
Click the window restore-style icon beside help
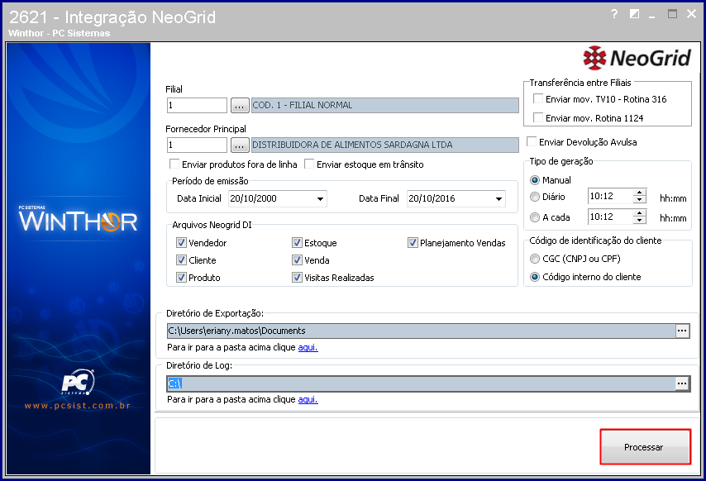634,14
